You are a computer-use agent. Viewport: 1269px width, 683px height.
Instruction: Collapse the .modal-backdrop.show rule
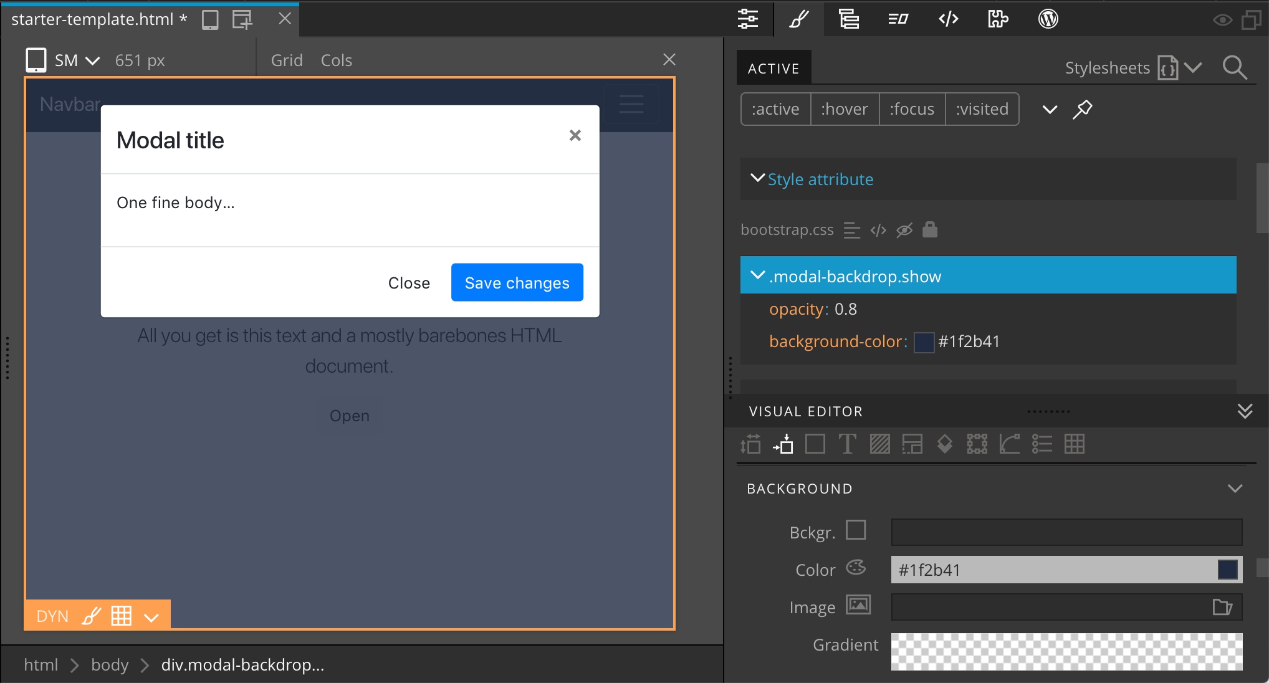pyautogui.click(x=757, y=275)
